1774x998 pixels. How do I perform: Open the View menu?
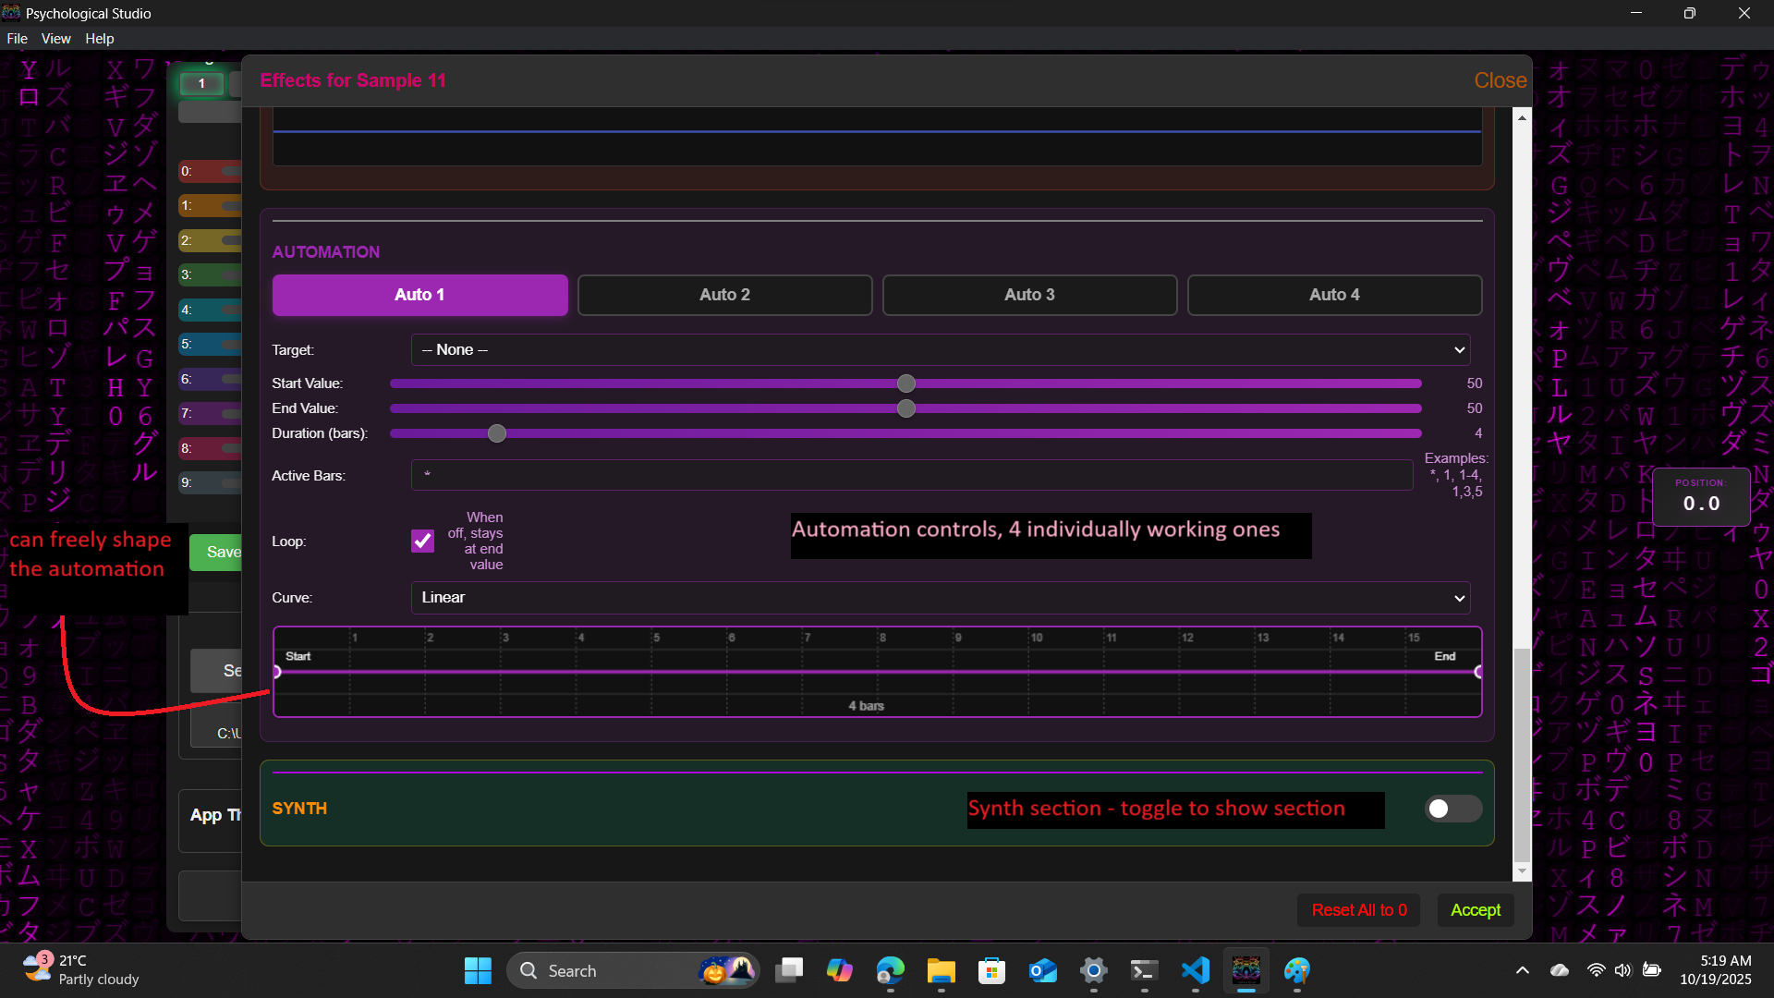coord(55,39)
